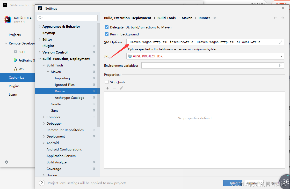The width and height of the screenshot is (290, 189).
Task: Click the add property plus icon
Action: click(x=108, y=88)
